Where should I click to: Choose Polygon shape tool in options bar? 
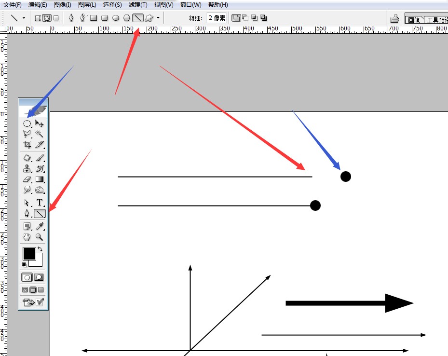click(x=126, y=18)
